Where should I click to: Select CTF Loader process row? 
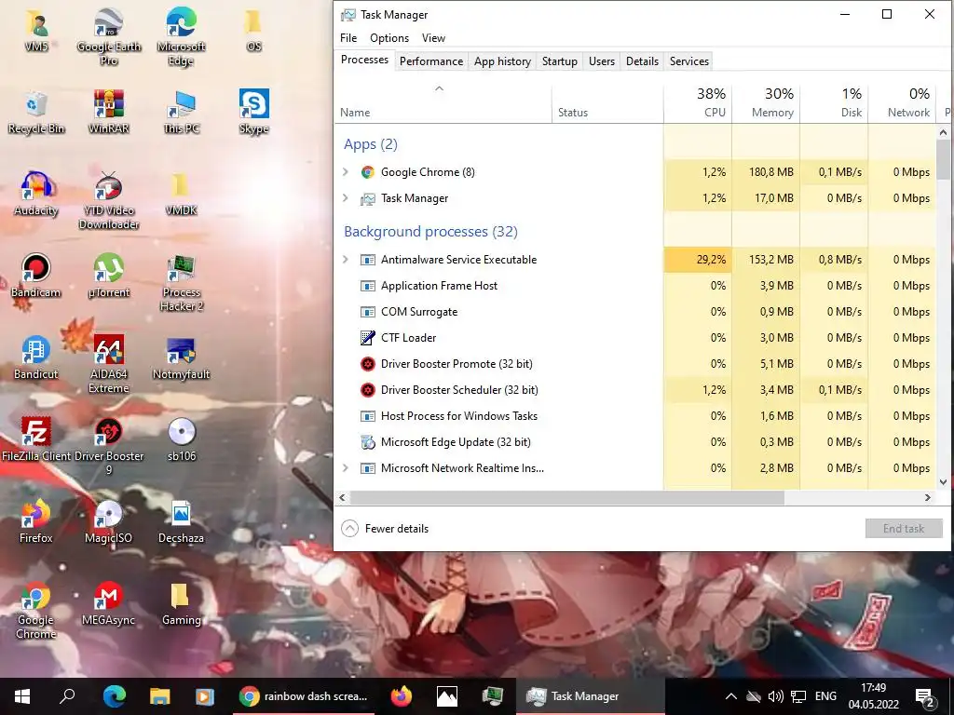[x=634, y=338]
